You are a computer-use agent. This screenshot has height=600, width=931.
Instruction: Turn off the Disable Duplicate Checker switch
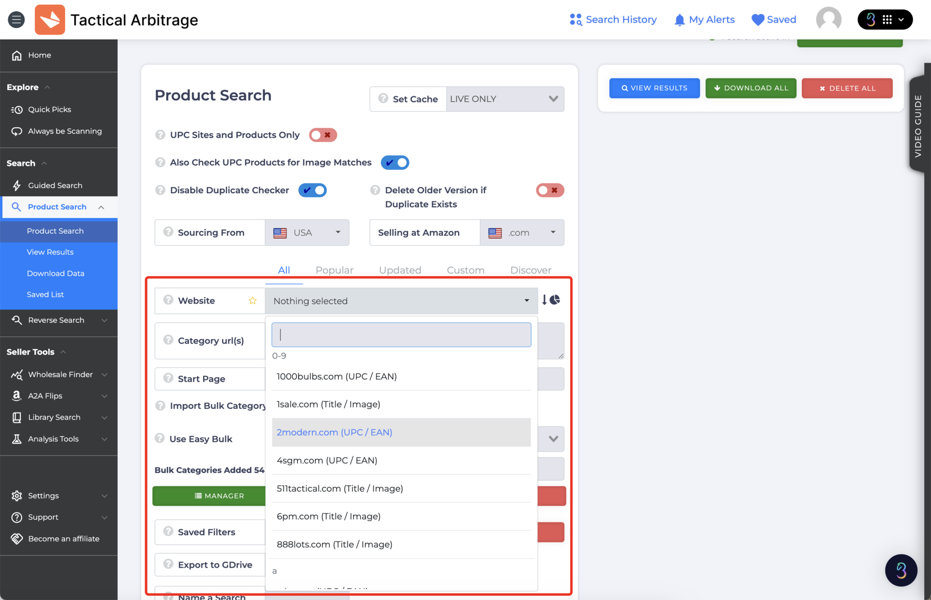(x=312, y=190)
